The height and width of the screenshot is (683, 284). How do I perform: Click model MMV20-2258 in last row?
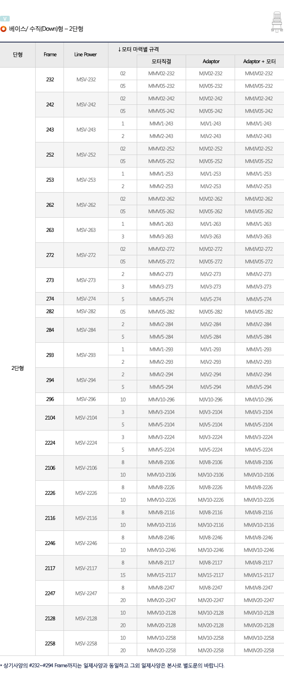[x=161, y=650]
